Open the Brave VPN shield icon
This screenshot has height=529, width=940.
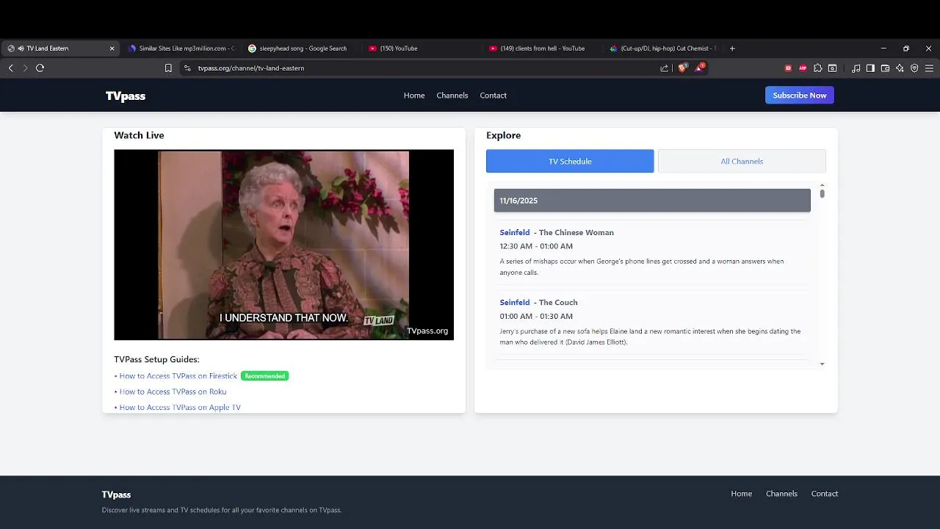[x=914, y=68]
